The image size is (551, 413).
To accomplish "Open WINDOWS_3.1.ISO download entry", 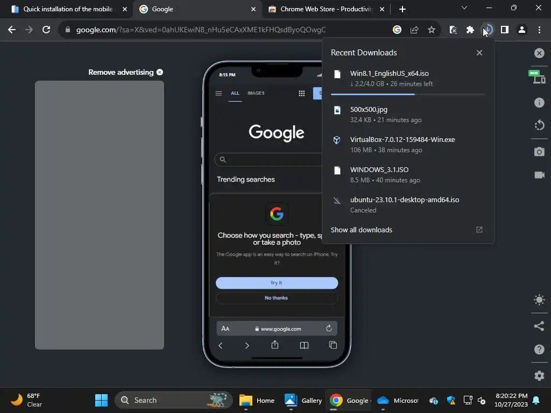I will [x=408, y=175].
